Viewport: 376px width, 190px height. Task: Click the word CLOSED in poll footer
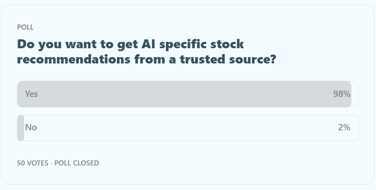point(86,163)
